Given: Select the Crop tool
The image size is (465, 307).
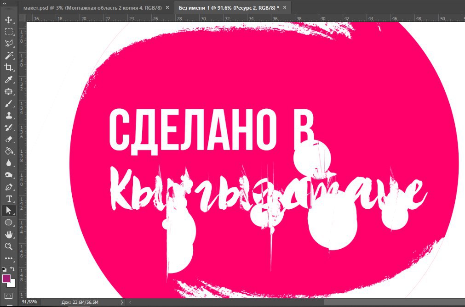Looking at the screenshot, I should (9, 67).
